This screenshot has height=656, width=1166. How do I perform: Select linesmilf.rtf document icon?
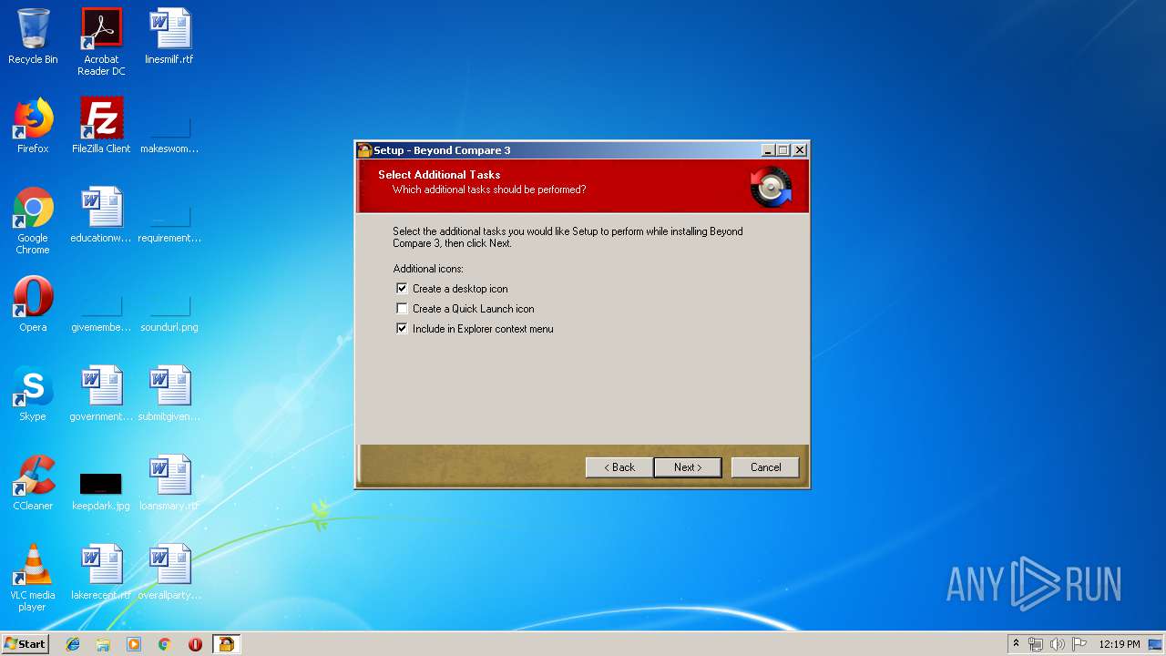pos(169,36)
